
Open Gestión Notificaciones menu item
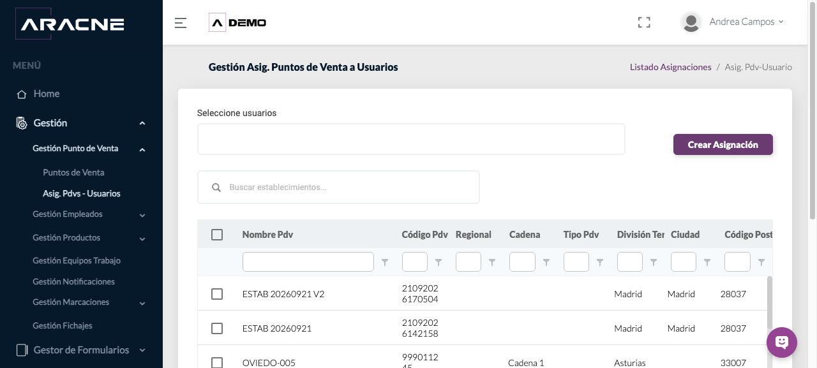pos(74,281)
